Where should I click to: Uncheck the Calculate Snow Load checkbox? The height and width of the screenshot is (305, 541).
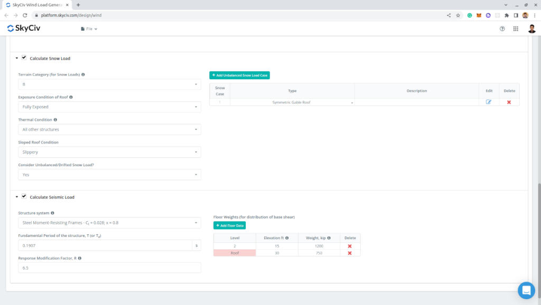tap(24, 58)
